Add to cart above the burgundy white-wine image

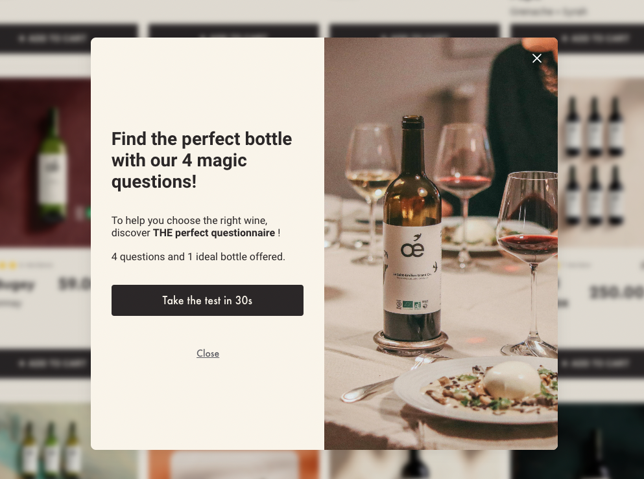53,39
